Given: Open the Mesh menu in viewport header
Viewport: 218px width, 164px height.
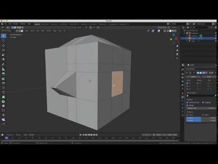Looking at the screenshot, I should tap(43, 31).
